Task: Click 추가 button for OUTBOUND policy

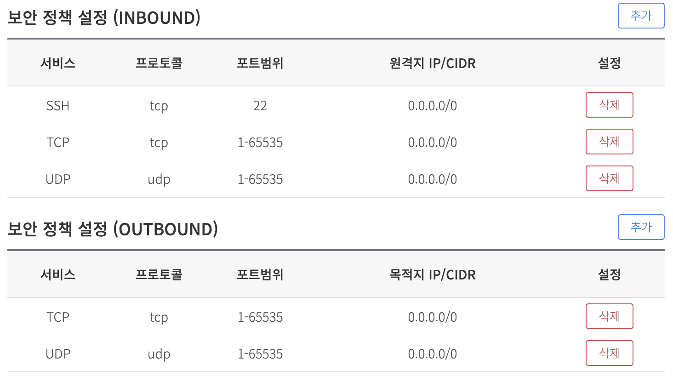Action: pyautogui.click(x=641, y=227)
